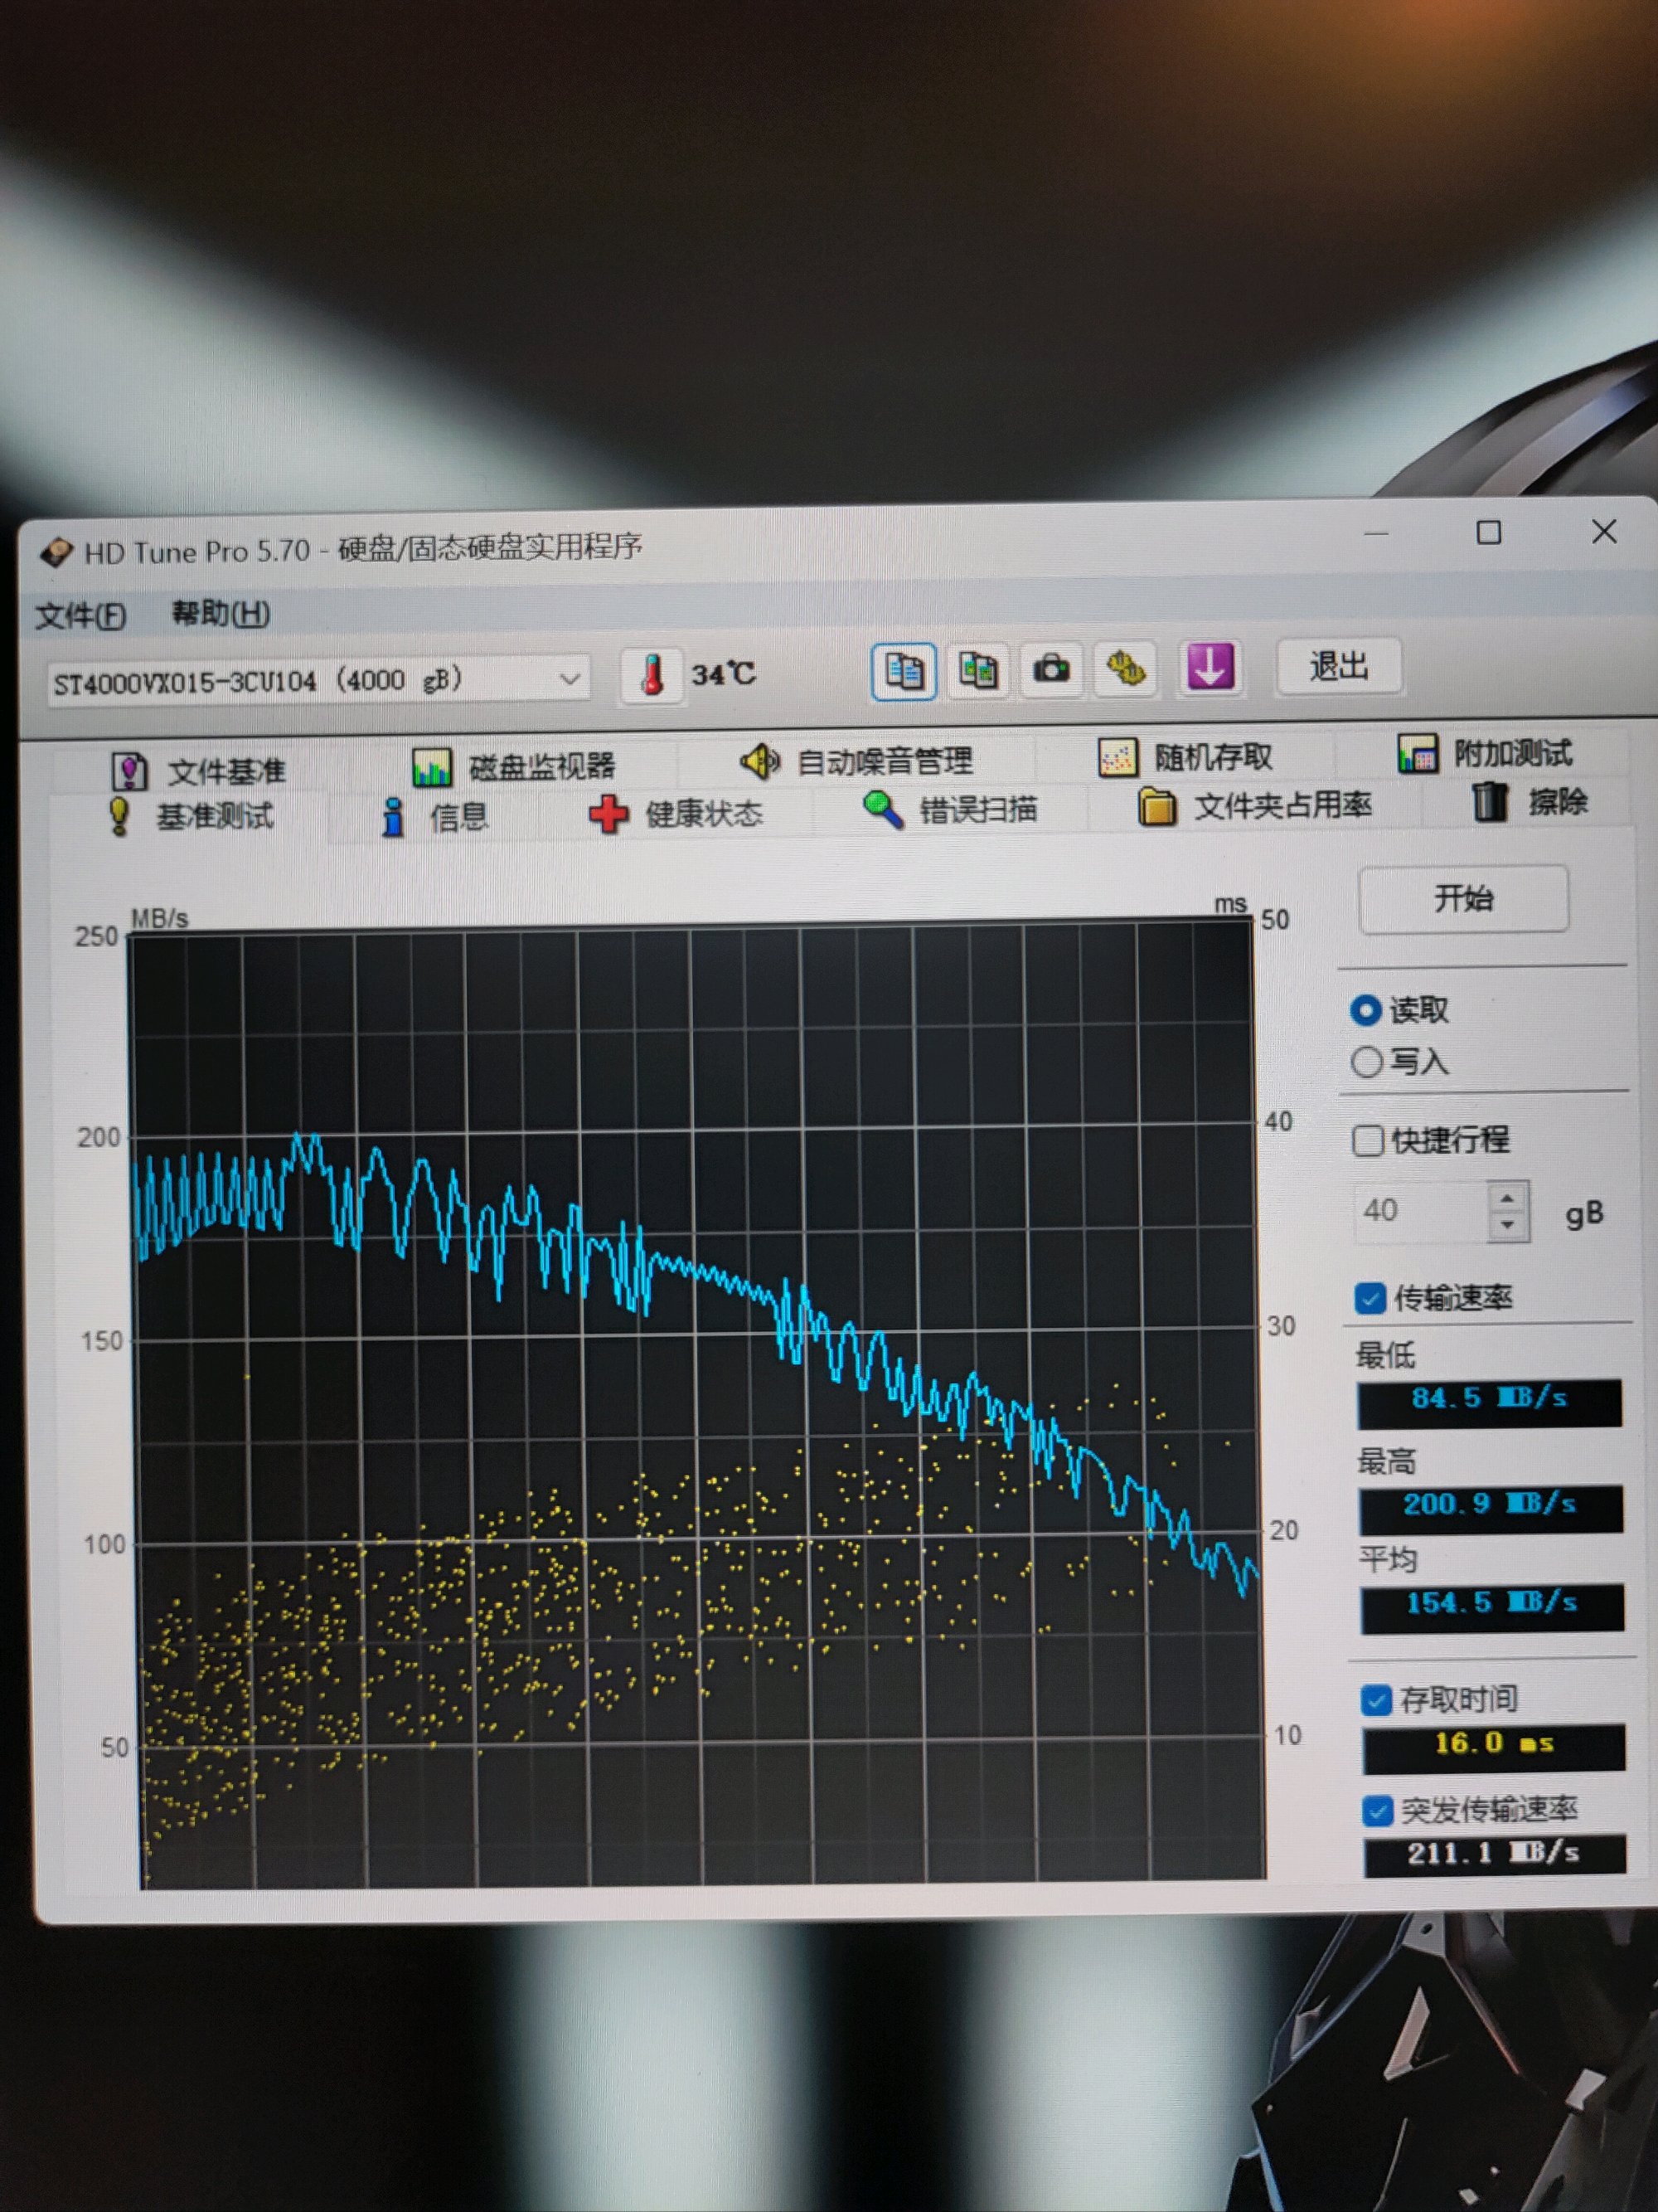
Task: Click the thermometer temperature icon
Action: pos(652,675)
